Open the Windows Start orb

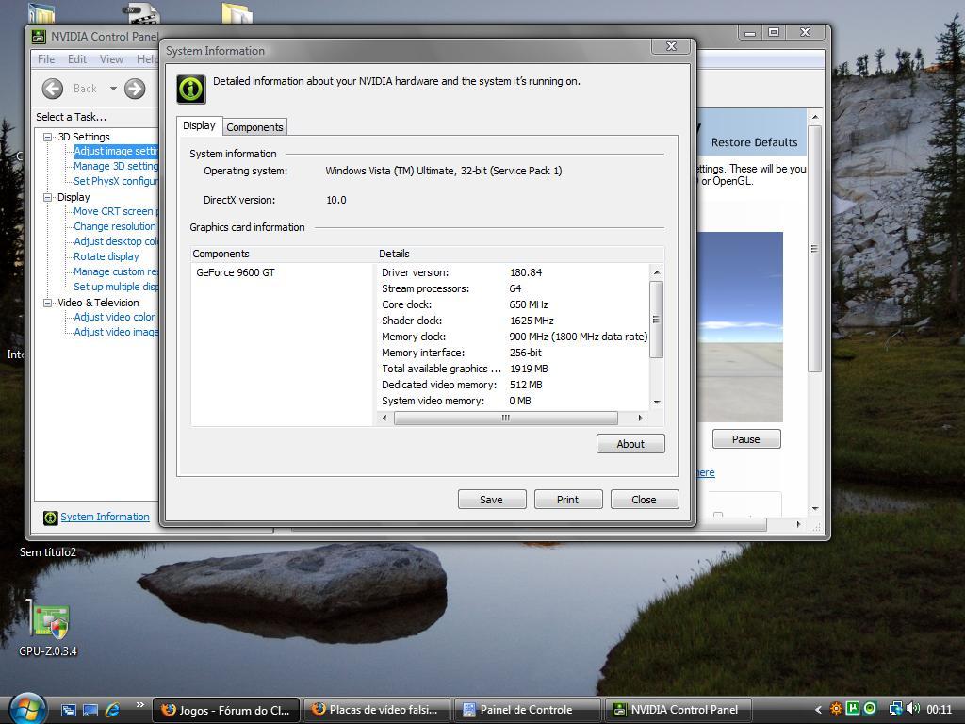click(x=27, y=708)
